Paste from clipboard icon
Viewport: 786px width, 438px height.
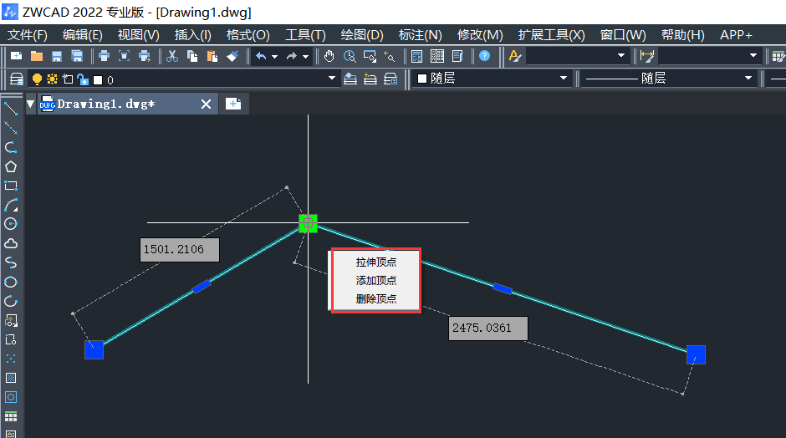212,56
